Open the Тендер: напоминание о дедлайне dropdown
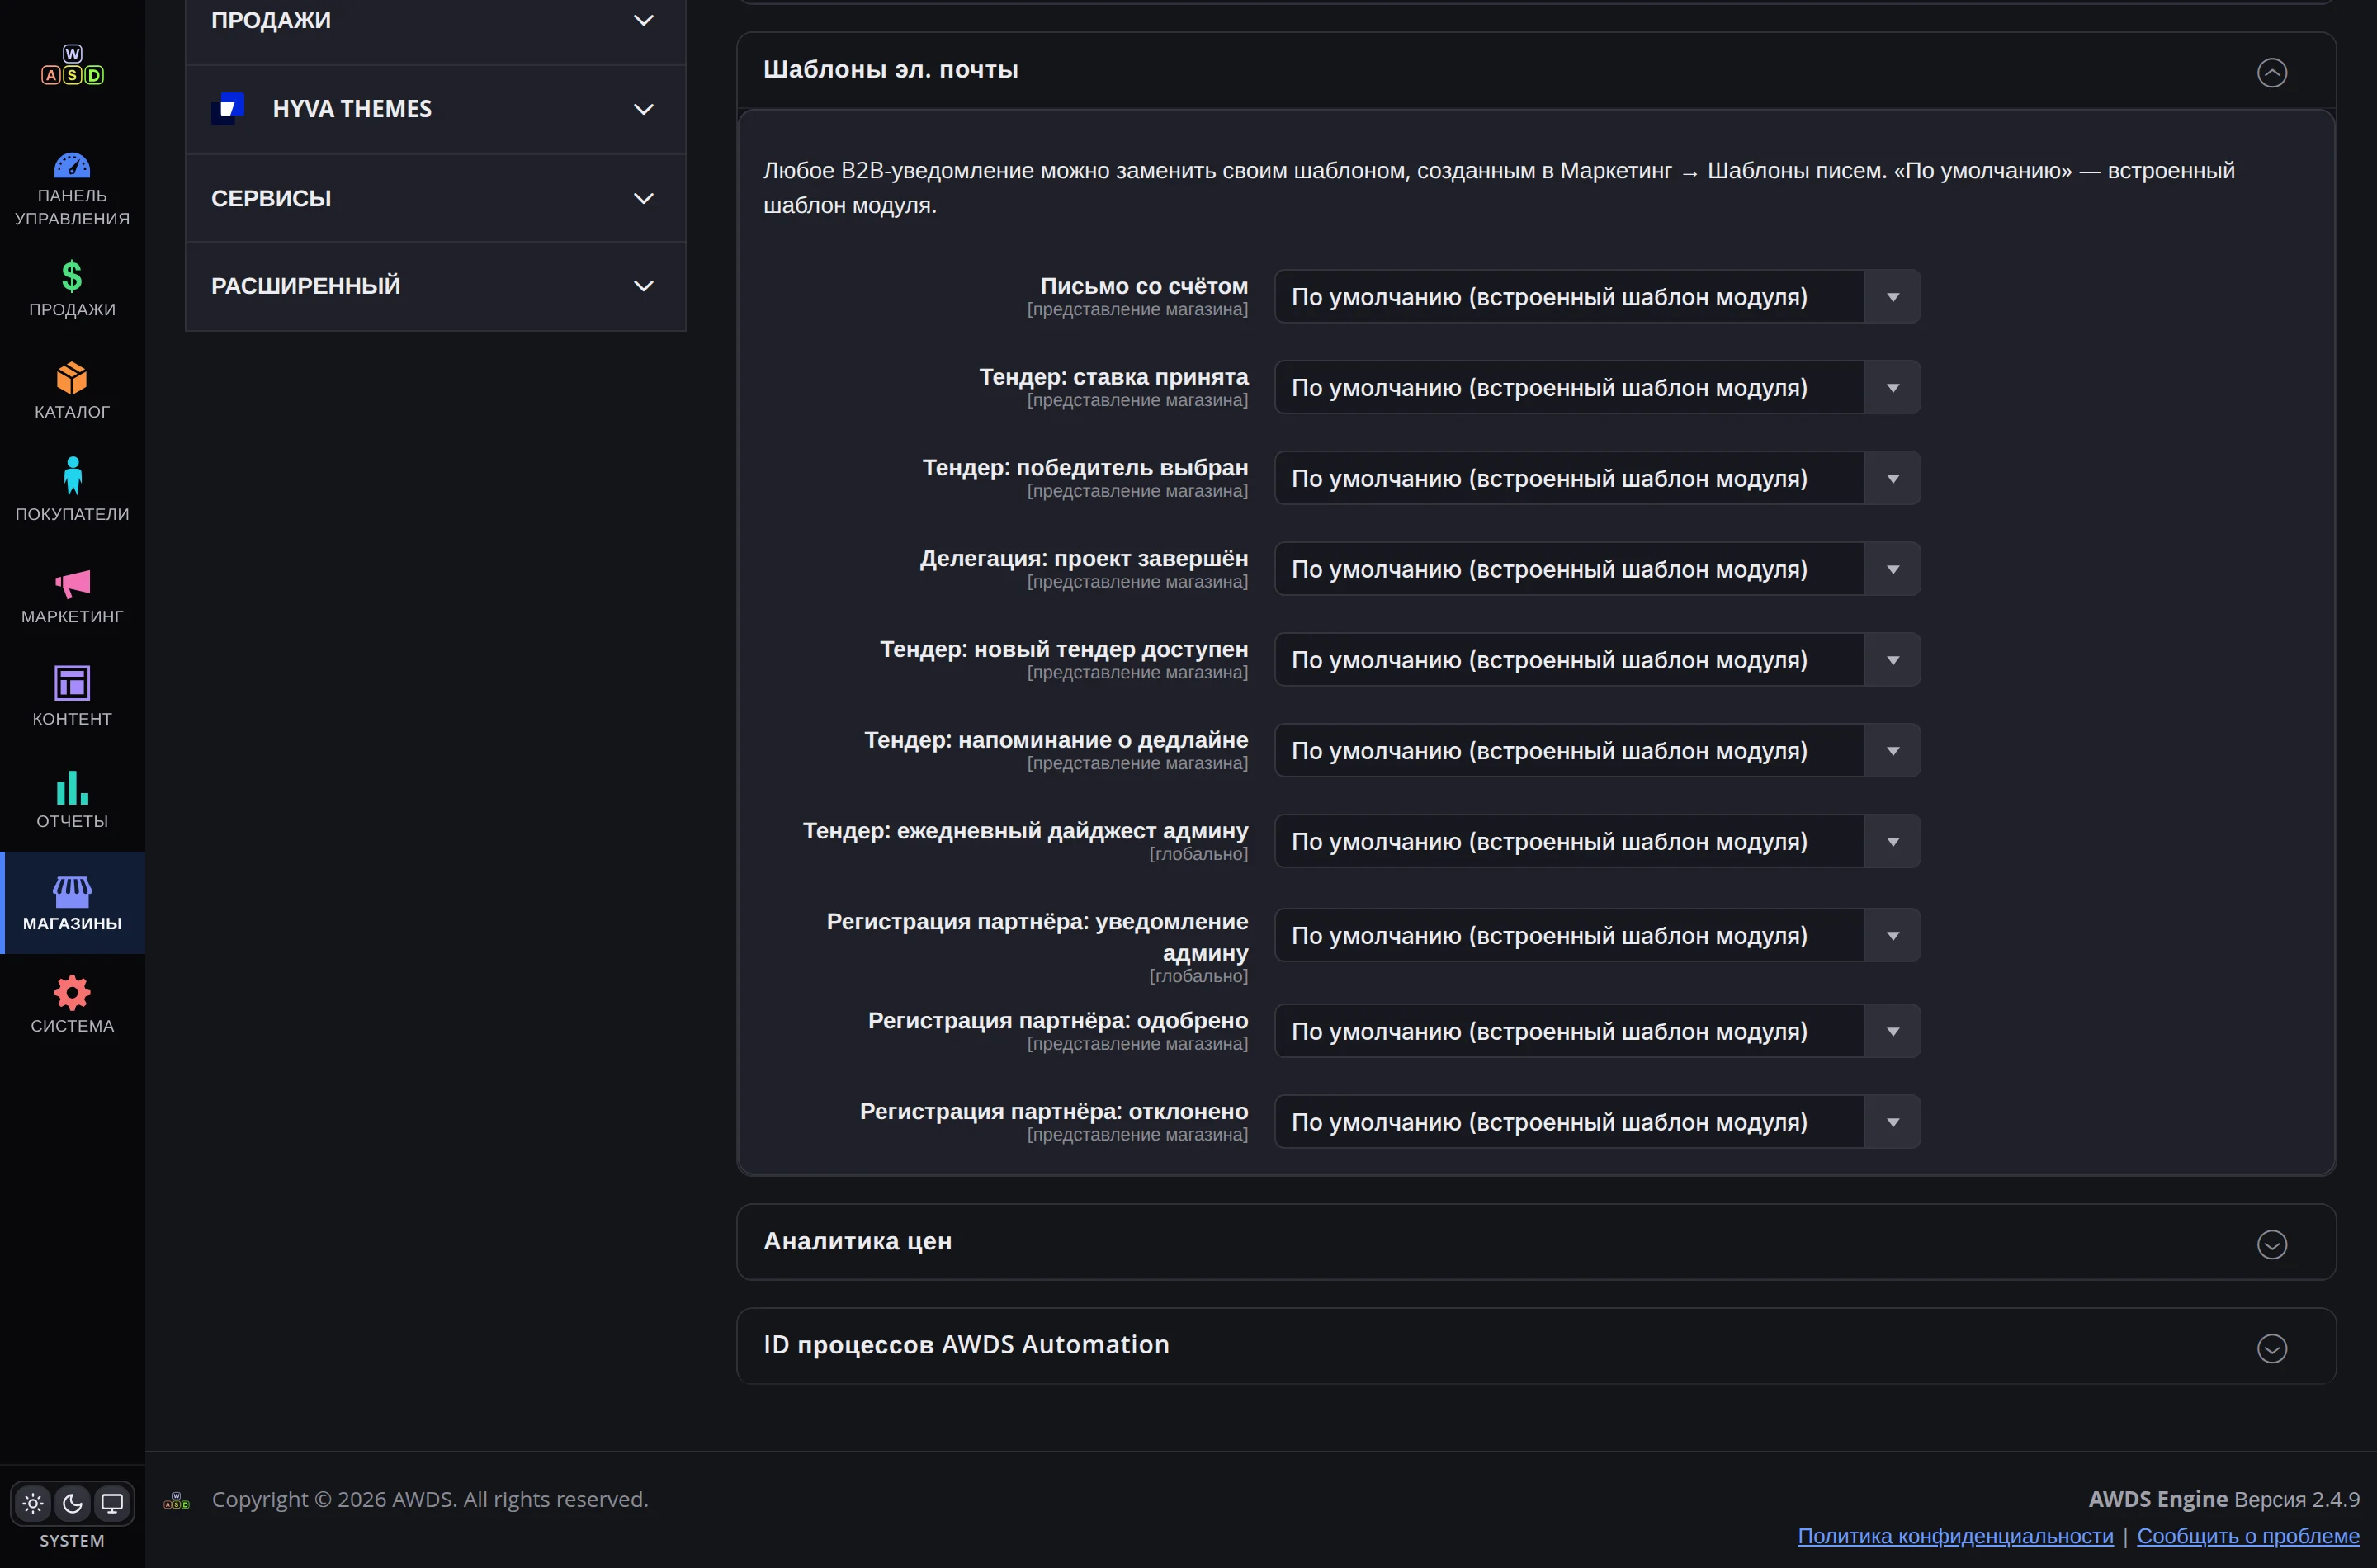This screenshot has height=1568, width=2377. (x=1597, y=751)
